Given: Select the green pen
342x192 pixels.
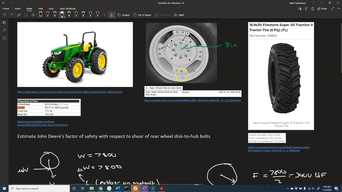Looking at the screenshot, I should tap(76, 15).
